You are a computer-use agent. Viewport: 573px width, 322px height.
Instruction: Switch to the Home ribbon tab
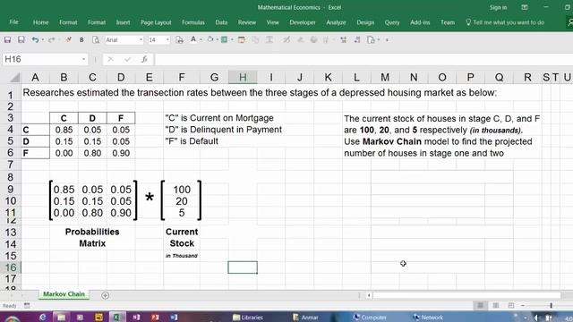[x=40, y=22]
